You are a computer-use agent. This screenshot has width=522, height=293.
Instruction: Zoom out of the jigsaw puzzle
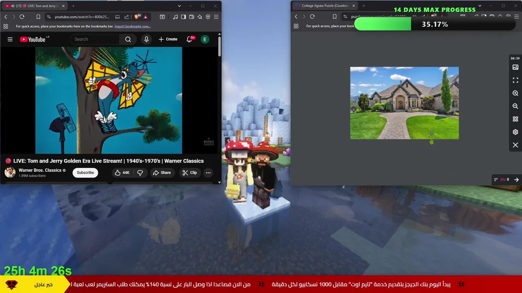515,106
